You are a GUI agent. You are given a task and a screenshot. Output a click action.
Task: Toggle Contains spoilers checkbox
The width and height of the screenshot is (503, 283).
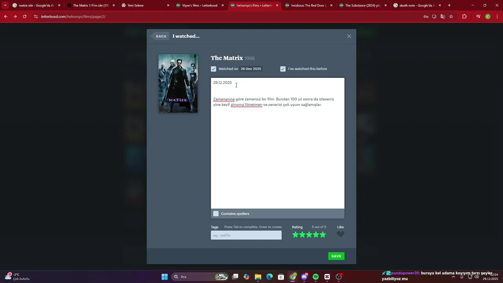(216, 214)
